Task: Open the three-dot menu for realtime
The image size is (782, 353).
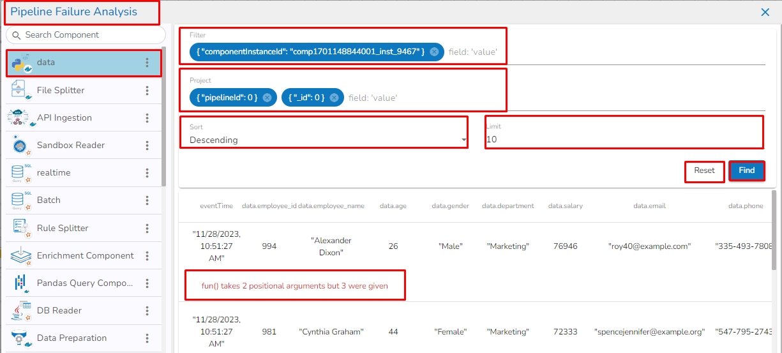Action: point(147,173)
